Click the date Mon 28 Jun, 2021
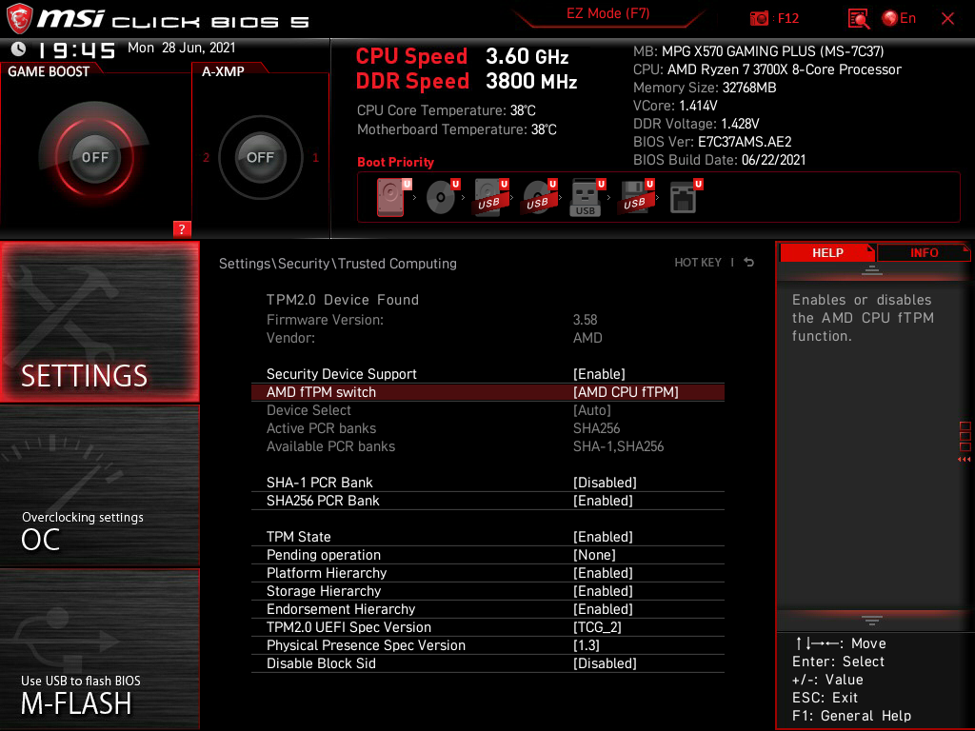Viewport: 975px width, 731px height. click(x=182, y=48)
